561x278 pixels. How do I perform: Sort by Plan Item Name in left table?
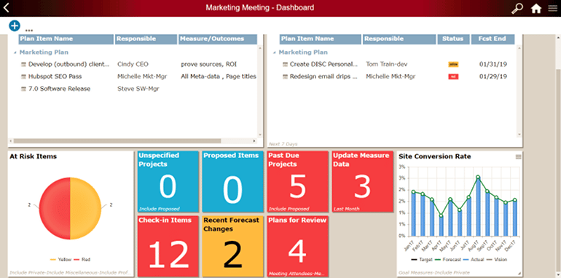[66, 39]
